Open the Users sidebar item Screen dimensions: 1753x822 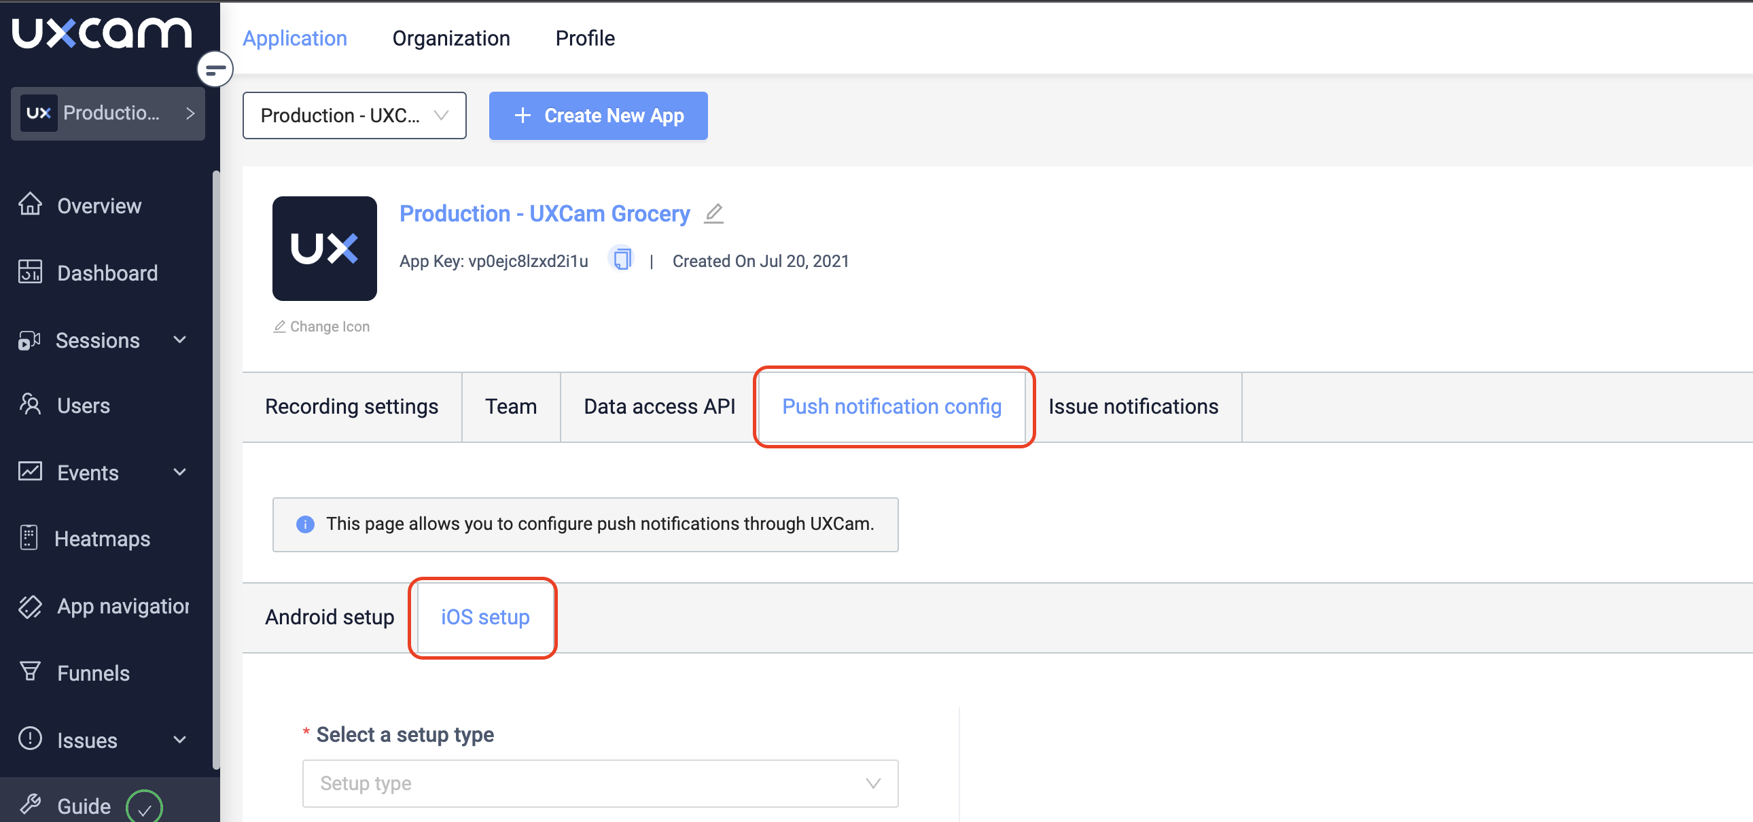click(x=83, y=406)
